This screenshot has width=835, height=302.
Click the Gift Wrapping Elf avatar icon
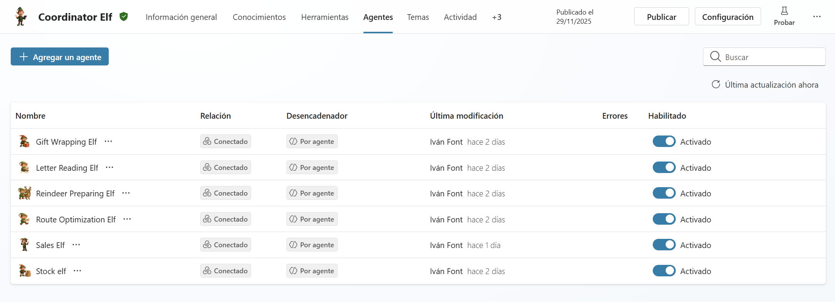[24, 142]
